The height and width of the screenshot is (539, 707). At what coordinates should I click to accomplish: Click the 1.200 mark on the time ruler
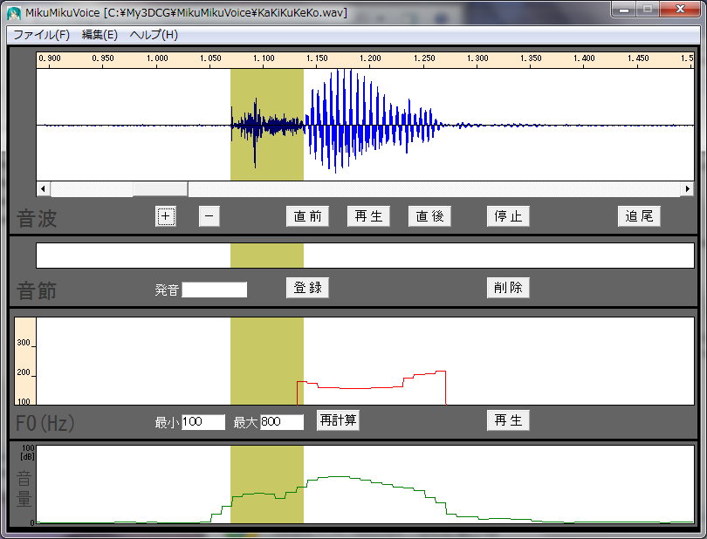pos(370,58)
